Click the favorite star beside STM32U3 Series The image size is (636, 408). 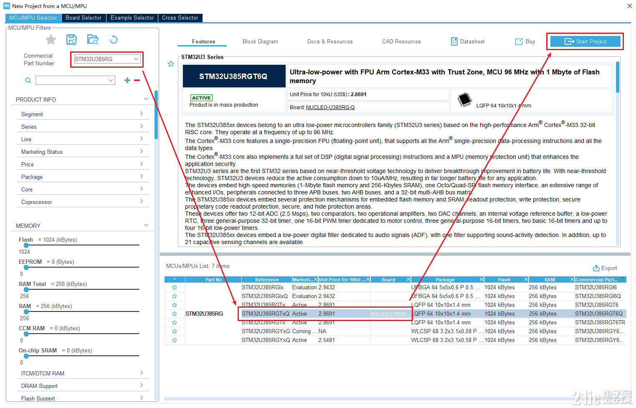[171, 64]
